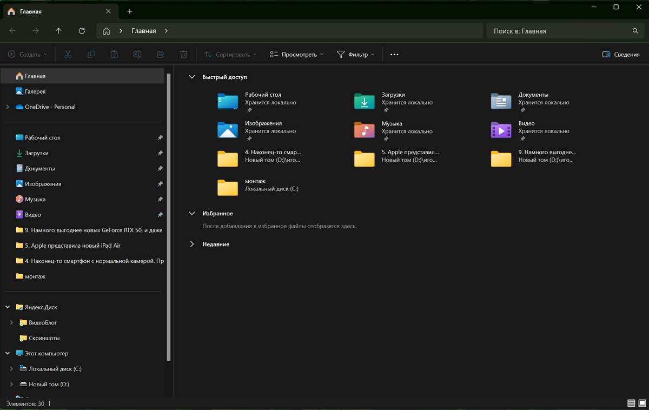Expand Новый том (D:) node

coord(12,385)
